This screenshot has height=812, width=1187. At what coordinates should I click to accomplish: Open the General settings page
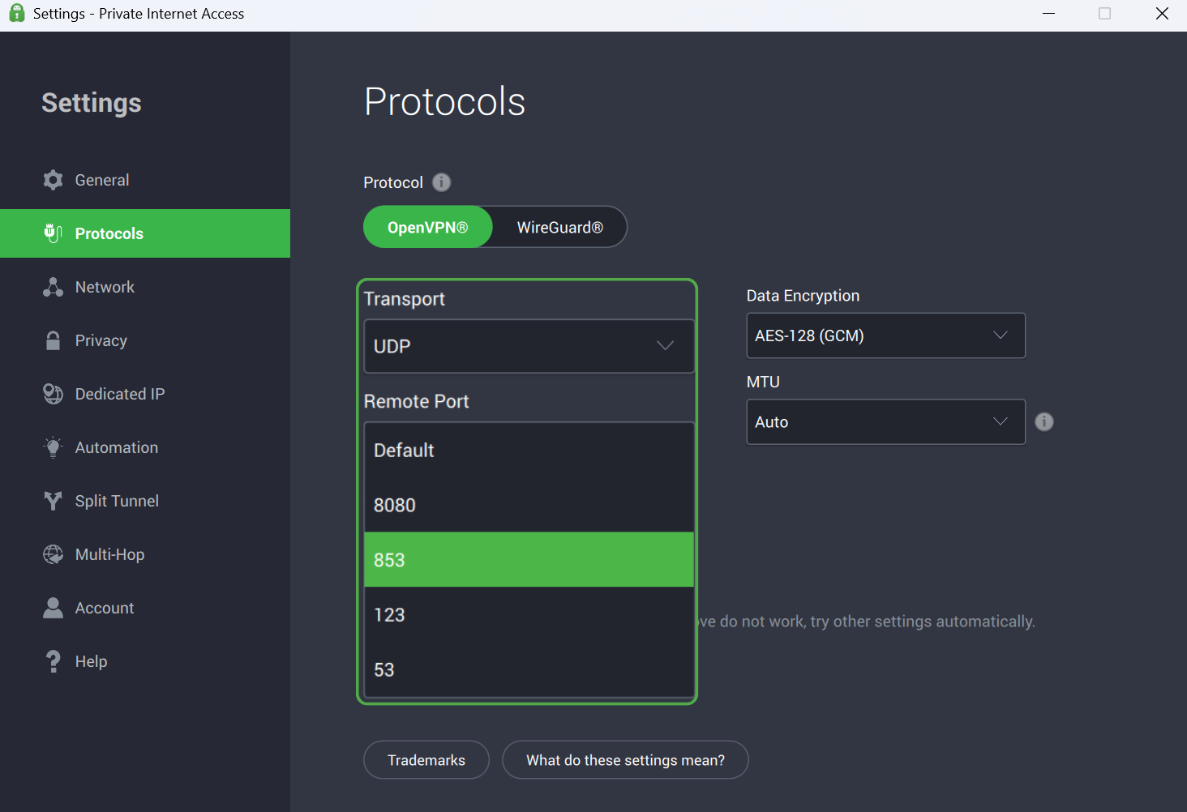145,180
